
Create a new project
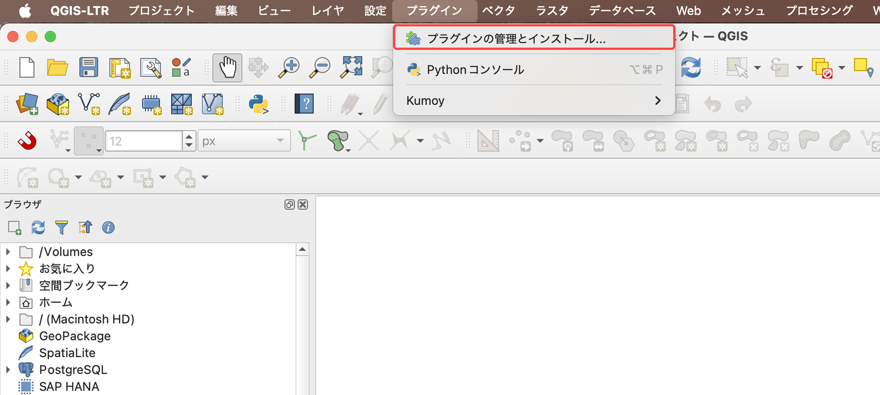27,67
